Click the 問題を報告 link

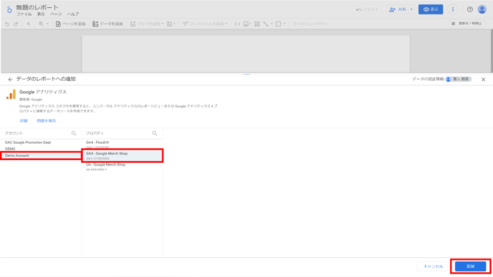click(46, 121)
